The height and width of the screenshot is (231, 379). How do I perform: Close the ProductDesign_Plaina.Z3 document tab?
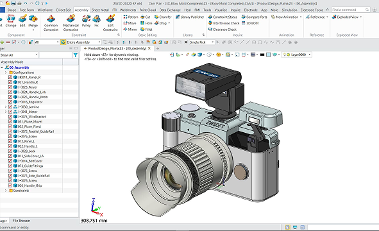click(x=149, y=48)
